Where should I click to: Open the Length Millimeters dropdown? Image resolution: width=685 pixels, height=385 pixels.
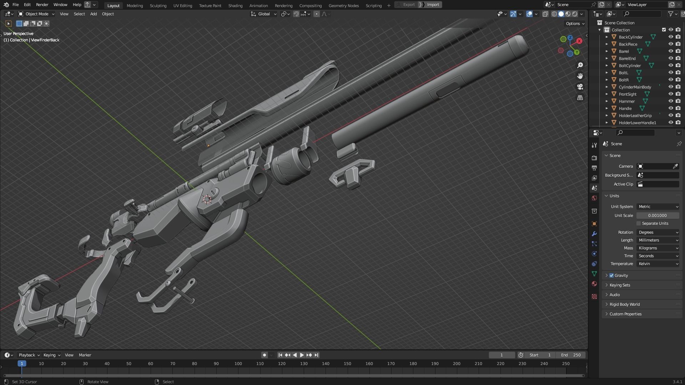point(658,240)
